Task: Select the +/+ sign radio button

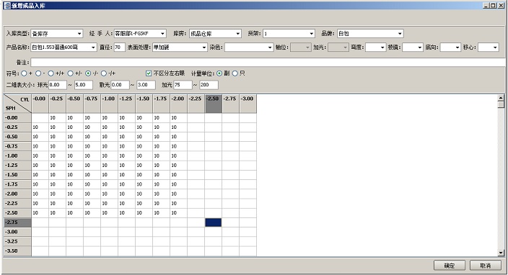Action: pos(51,73)
